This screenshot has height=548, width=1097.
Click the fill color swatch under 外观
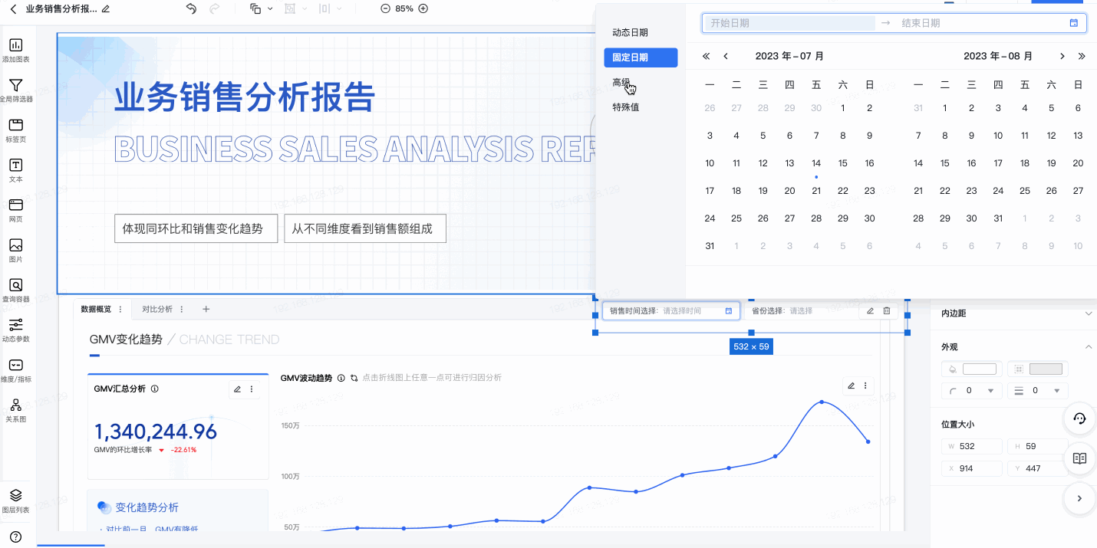pos(979,369)
